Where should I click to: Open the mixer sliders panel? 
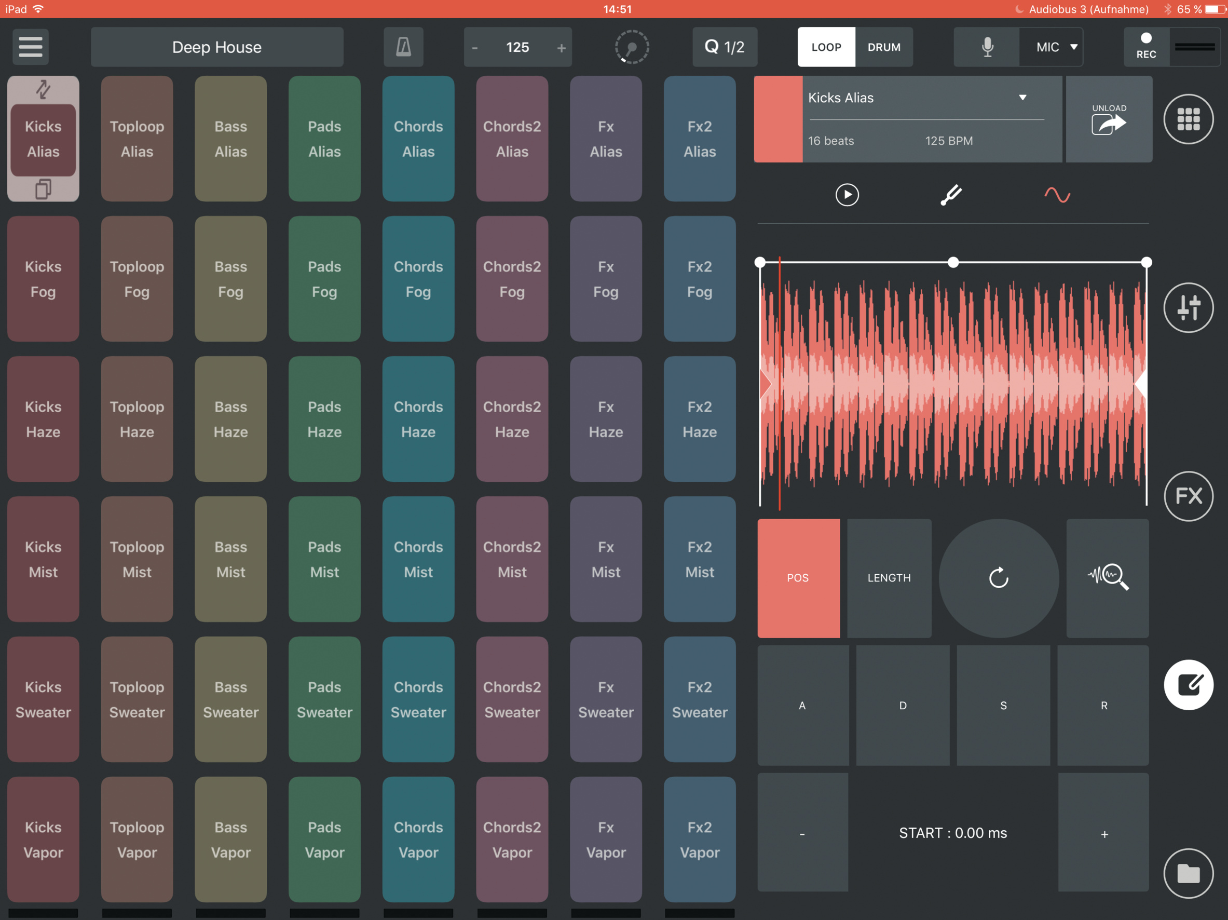click(1188, 307)
